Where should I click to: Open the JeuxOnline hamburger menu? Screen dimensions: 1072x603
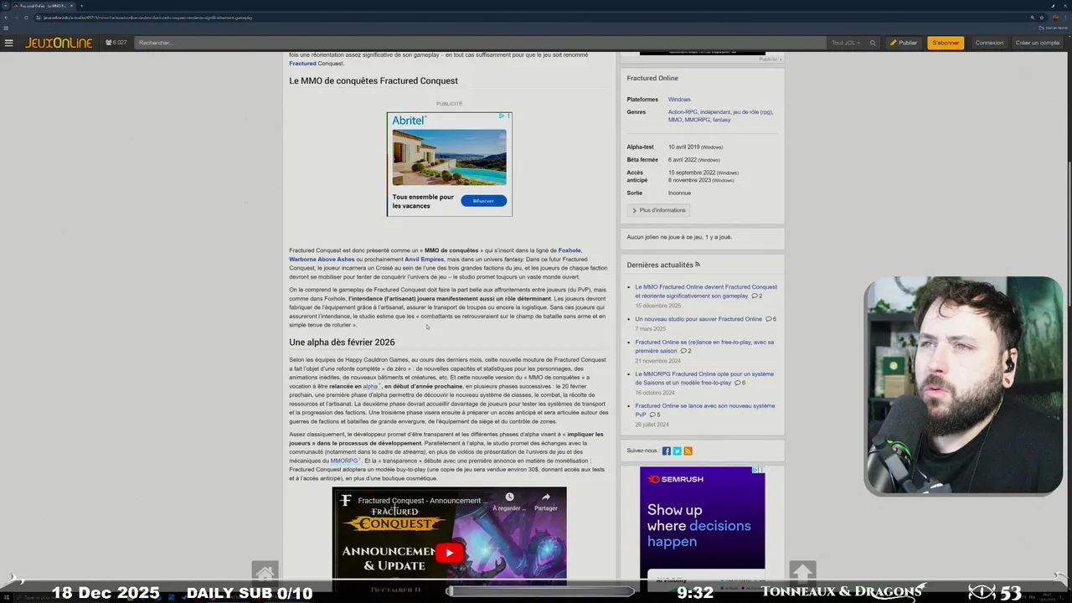tap(8, 43)
